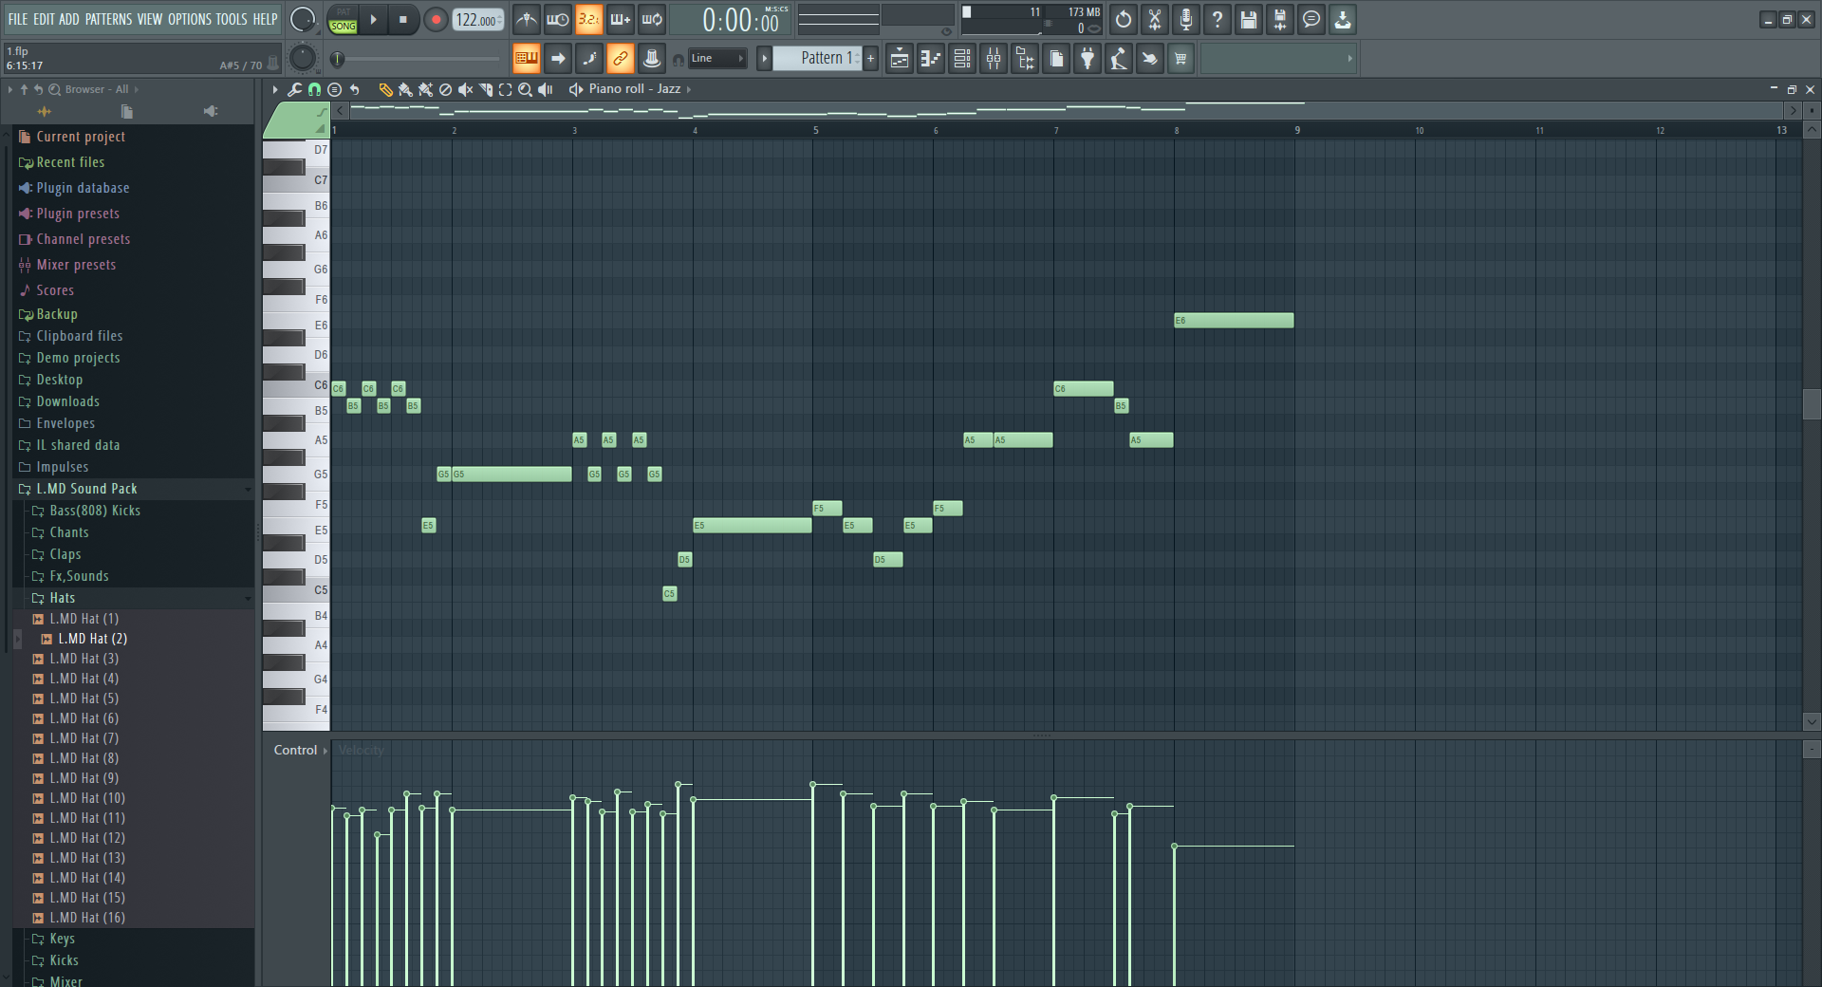Select the draw pencil tool
The width and height of the screenshot is (1822, 987).
(x=385, y=89)
